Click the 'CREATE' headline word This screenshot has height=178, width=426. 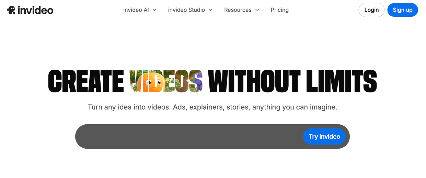(x=86, y=81)
